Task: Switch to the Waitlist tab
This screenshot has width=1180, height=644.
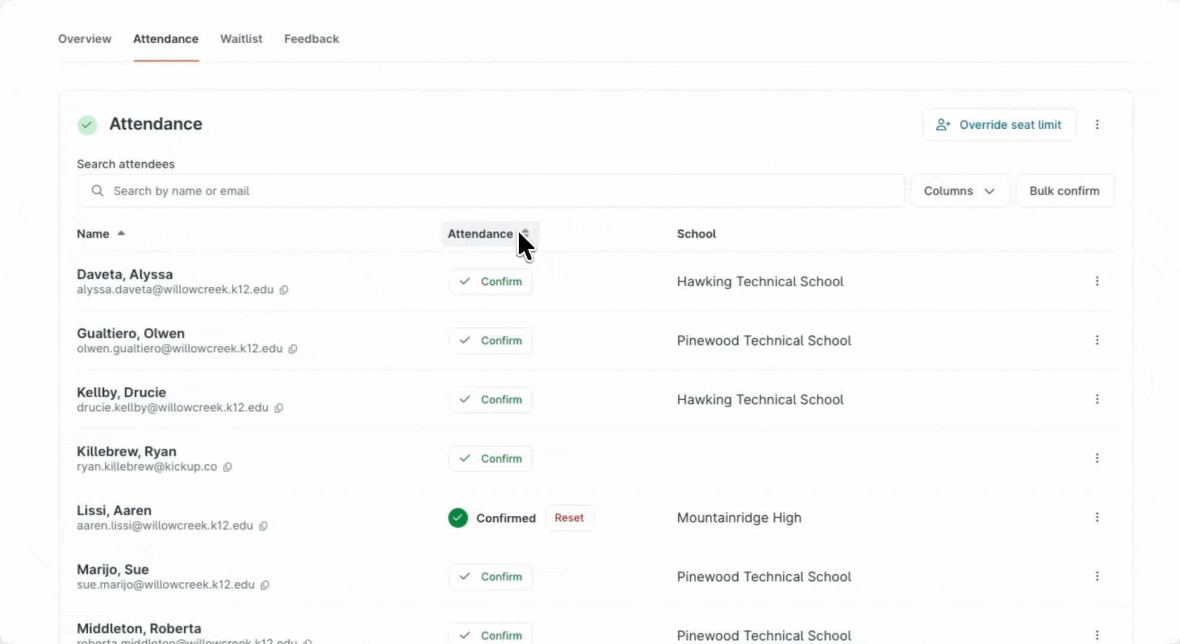Action: [x=241, y=39]
